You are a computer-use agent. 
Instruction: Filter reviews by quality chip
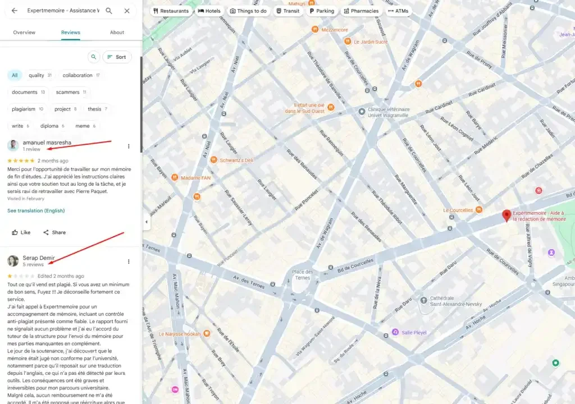pos(40,75)
